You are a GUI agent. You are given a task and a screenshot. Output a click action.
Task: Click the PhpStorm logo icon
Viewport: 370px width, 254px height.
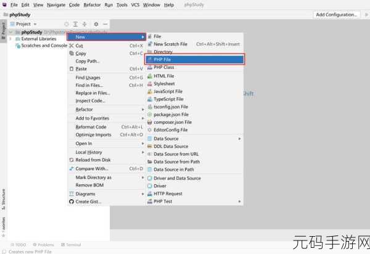pos(4,4)
